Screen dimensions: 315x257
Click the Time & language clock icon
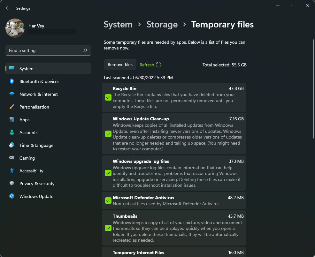coord(12,145)
